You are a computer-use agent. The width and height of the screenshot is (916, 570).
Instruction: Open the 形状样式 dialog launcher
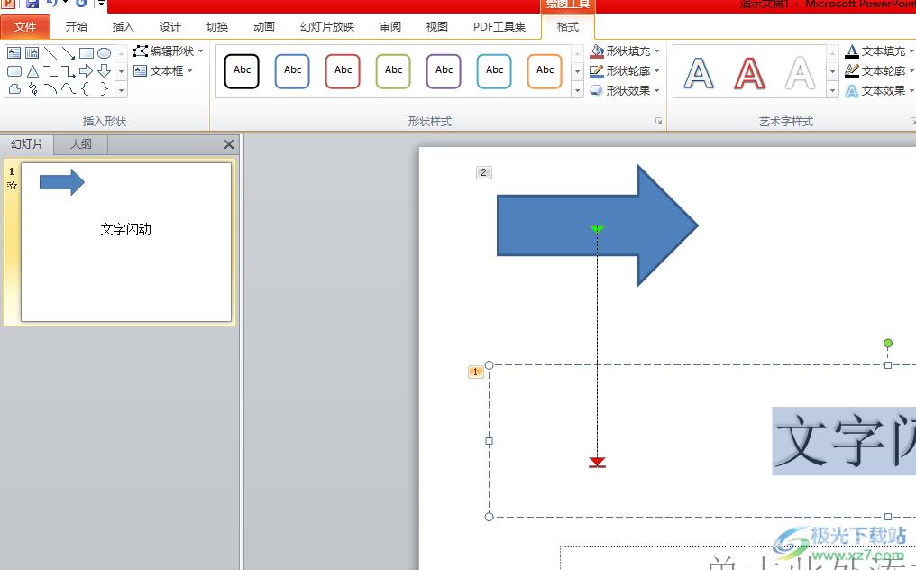pyautogui.click(x=658, y=121)
